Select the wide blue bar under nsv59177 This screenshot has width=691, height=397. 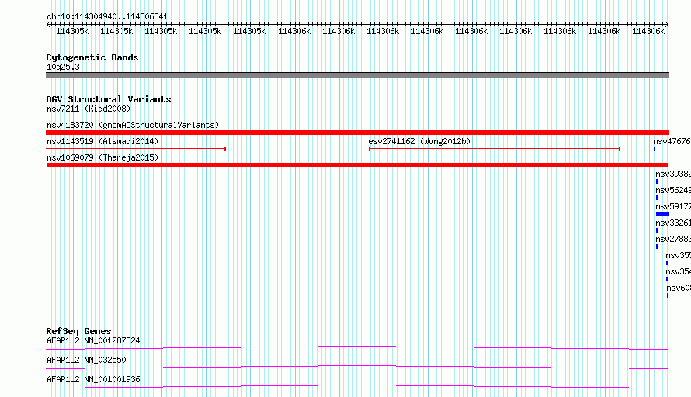point(662,214)
